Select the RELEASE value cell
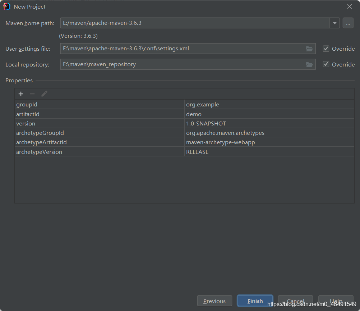Viewport: 360px width, 311px height. 269,152
